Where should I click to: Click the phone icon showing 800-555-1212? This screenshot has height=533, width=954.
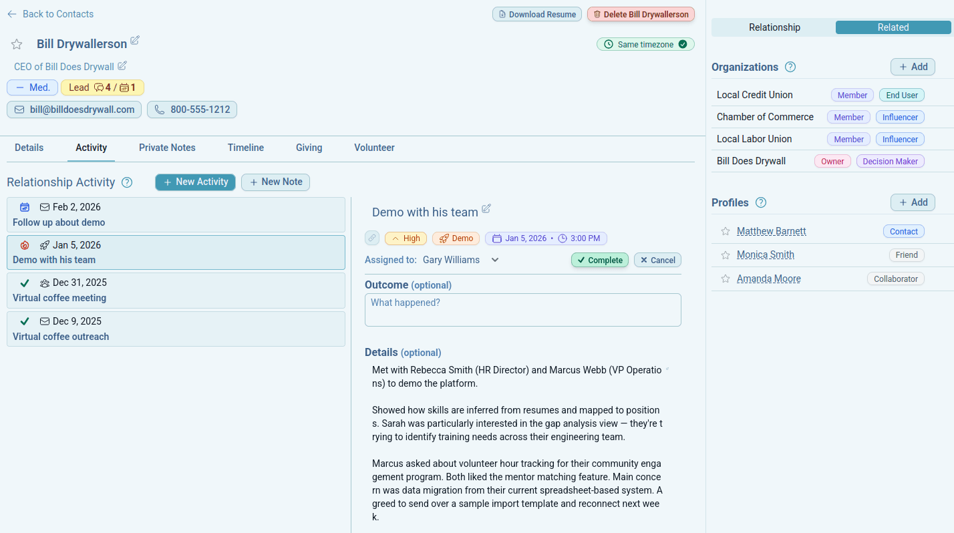tap(159, 109)
